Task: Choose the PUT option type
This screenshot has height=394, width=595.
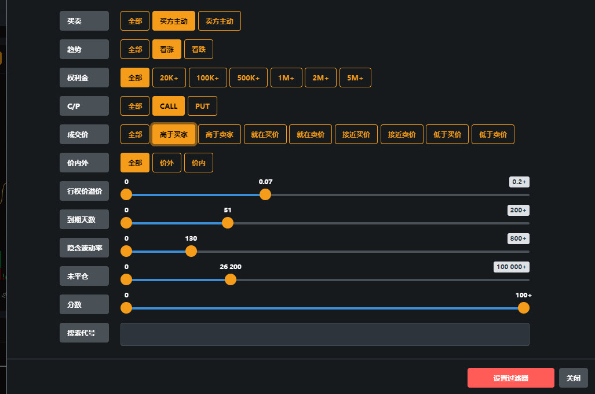Action: pyautogui.click(x=202, y=106)
